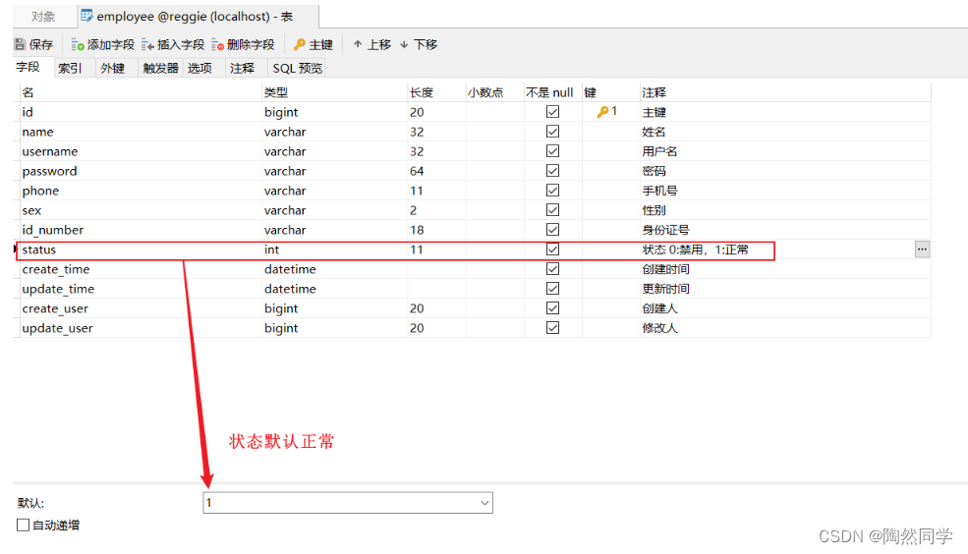
Task: Click the length '2' cell for sex
Action: tap(436, 210)
